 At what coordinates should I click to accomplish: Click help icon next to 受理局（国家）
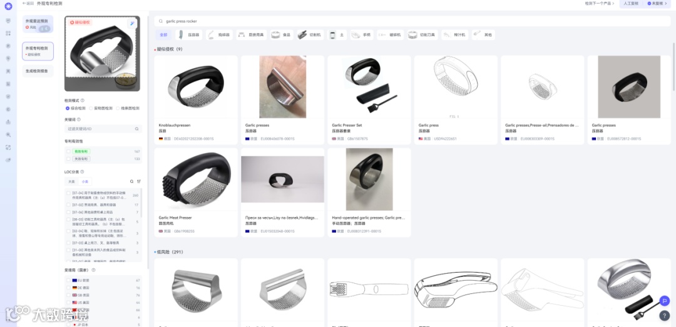click(x=93, y=270)
